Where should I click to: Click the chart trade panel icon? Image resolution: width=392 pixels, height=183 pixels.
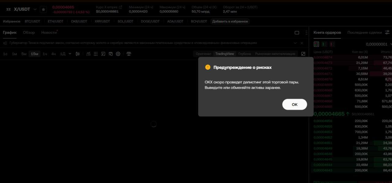point(111,54)
